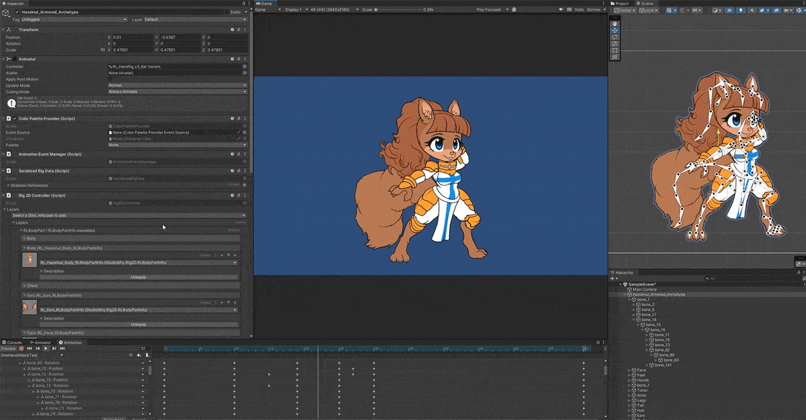This screenshot has height=420, width=806.
Task: Select bone_14 in Hierarchy
Action: pyautogui.click(x=648, y=319)
